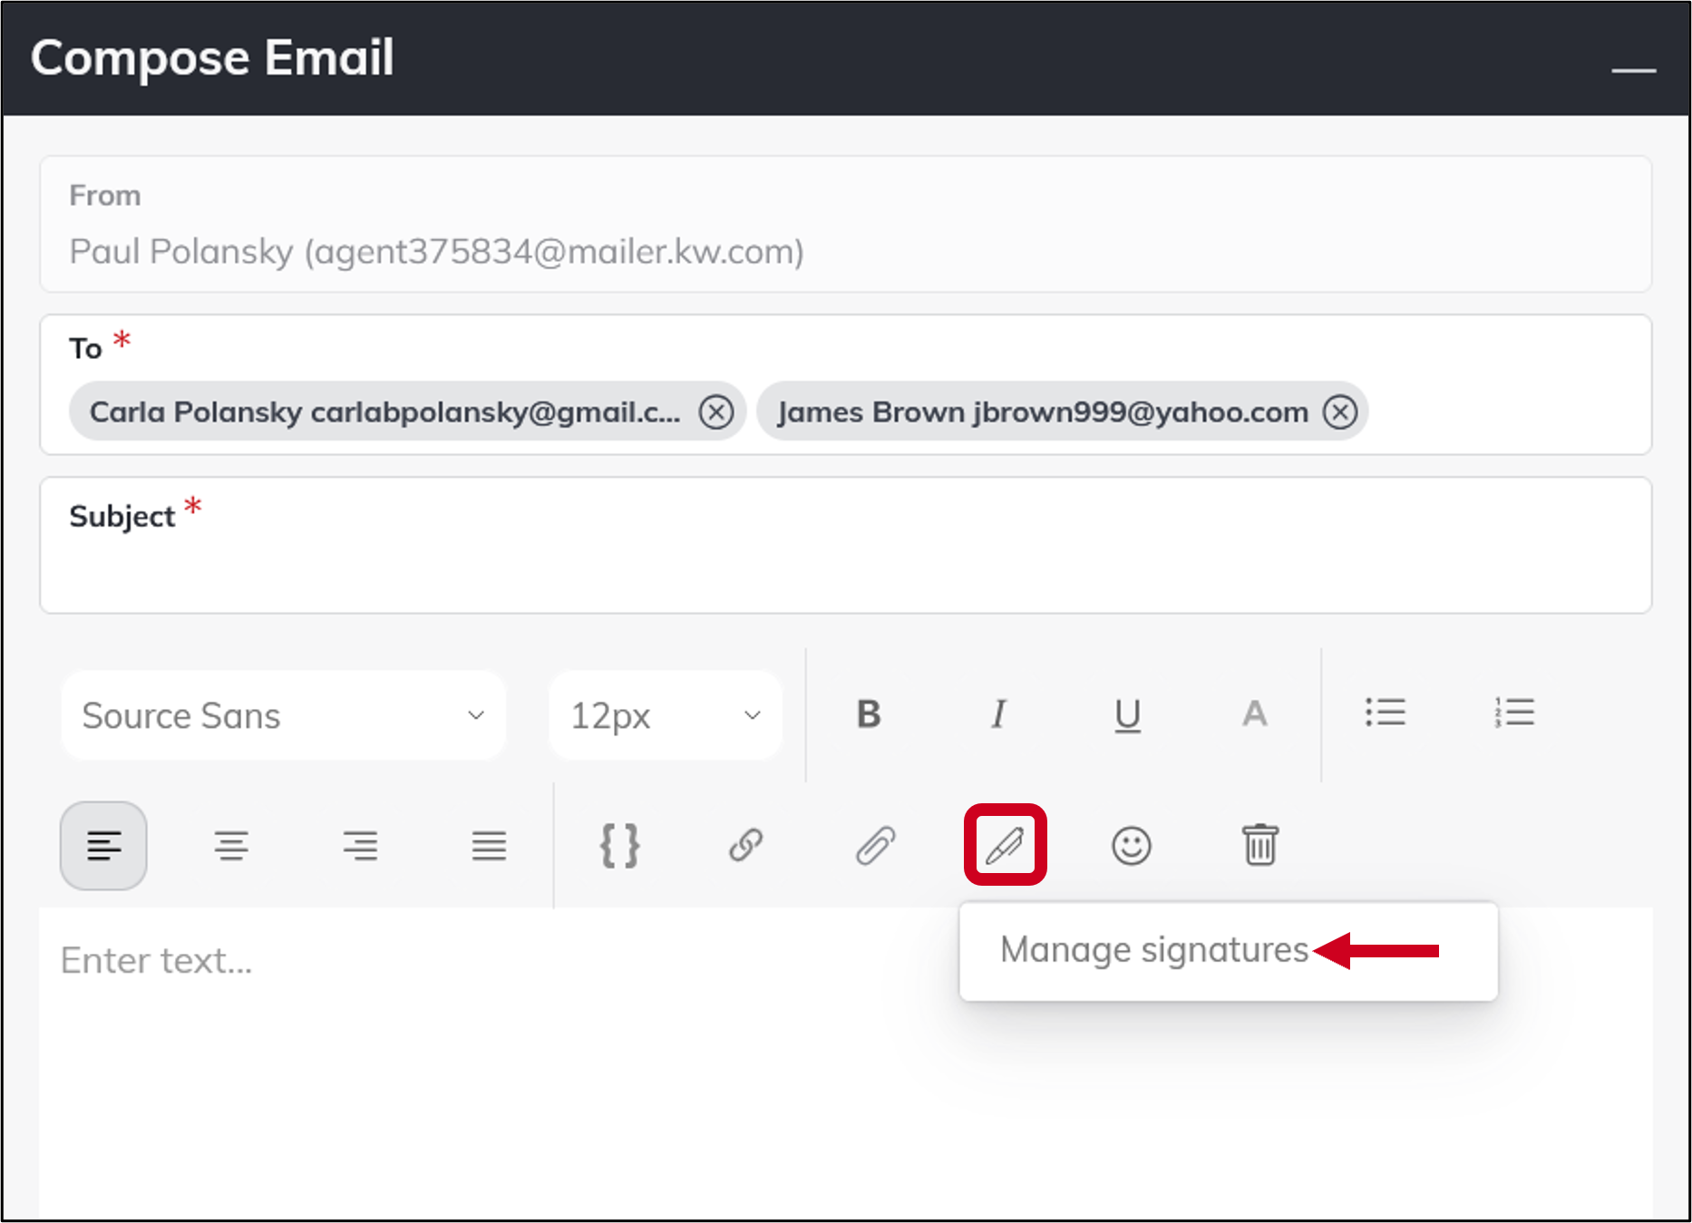
Task: Open the Source Sans font dropdown
Action: tap(282, 714)
